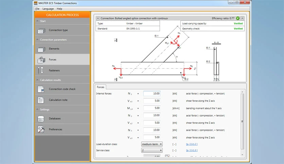Screen dimensions: 284x164
Task: Click the EN 1995-1-1 standard value
Action: (133, 28)
